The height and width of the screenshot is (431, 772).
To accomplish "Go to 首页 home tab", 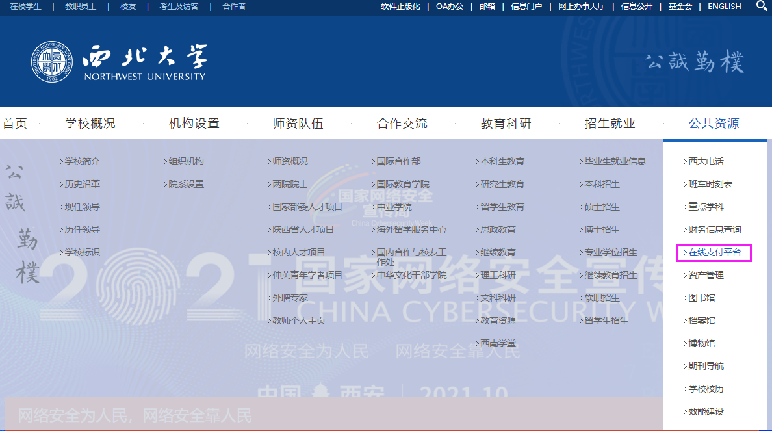I will click(15, 124).
